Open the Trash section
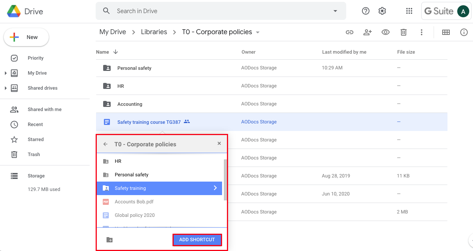The width and height of the screenshot is (473, 251). (34, 154)
